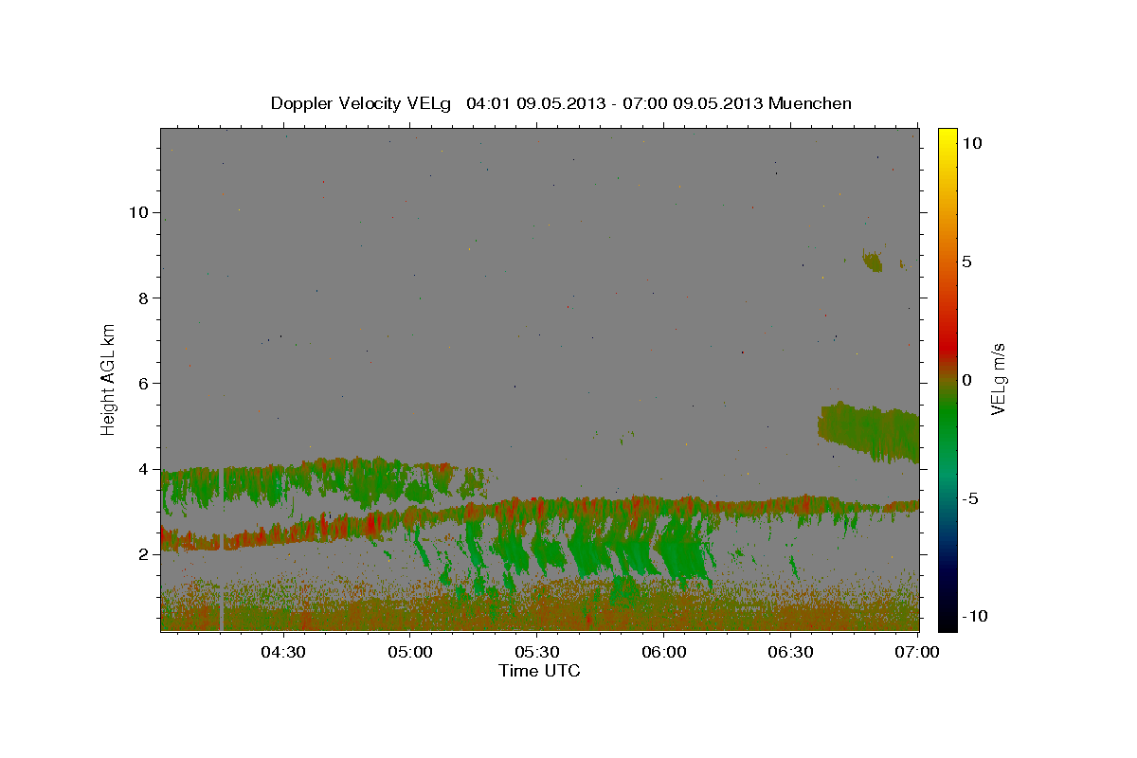Click the 06:00 time axis label
Screen dimensions: 1137x758
pos(663,652)
